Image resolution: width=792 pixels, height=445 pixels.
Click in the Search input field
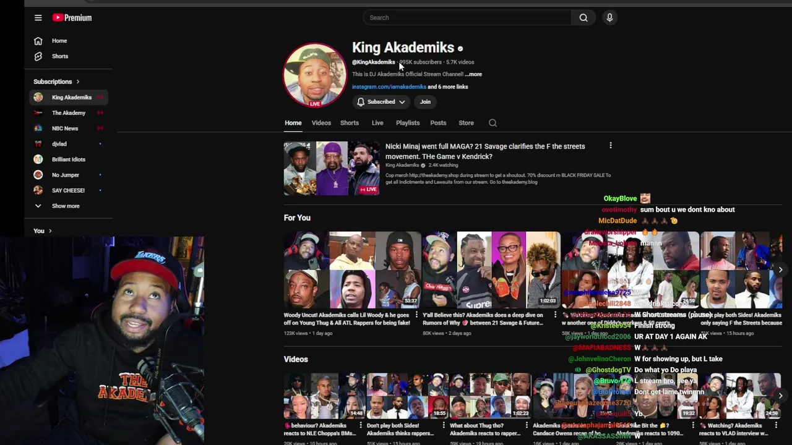(467, 18)
